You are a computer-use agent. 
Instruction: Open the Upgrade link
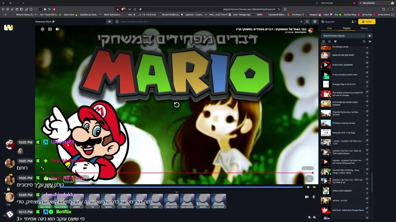coord(328,22)
